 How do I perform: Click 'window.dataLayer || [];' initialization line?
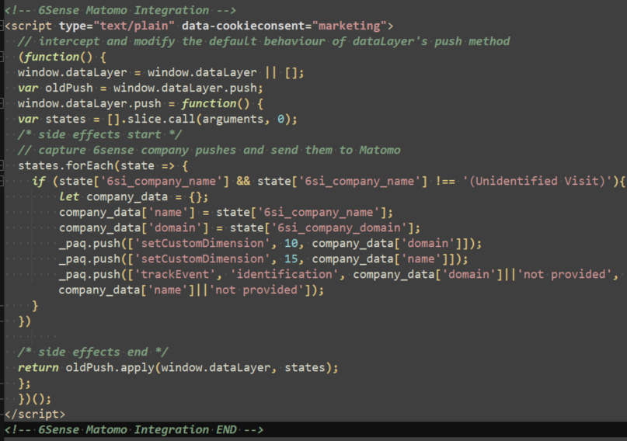(161, 73)
